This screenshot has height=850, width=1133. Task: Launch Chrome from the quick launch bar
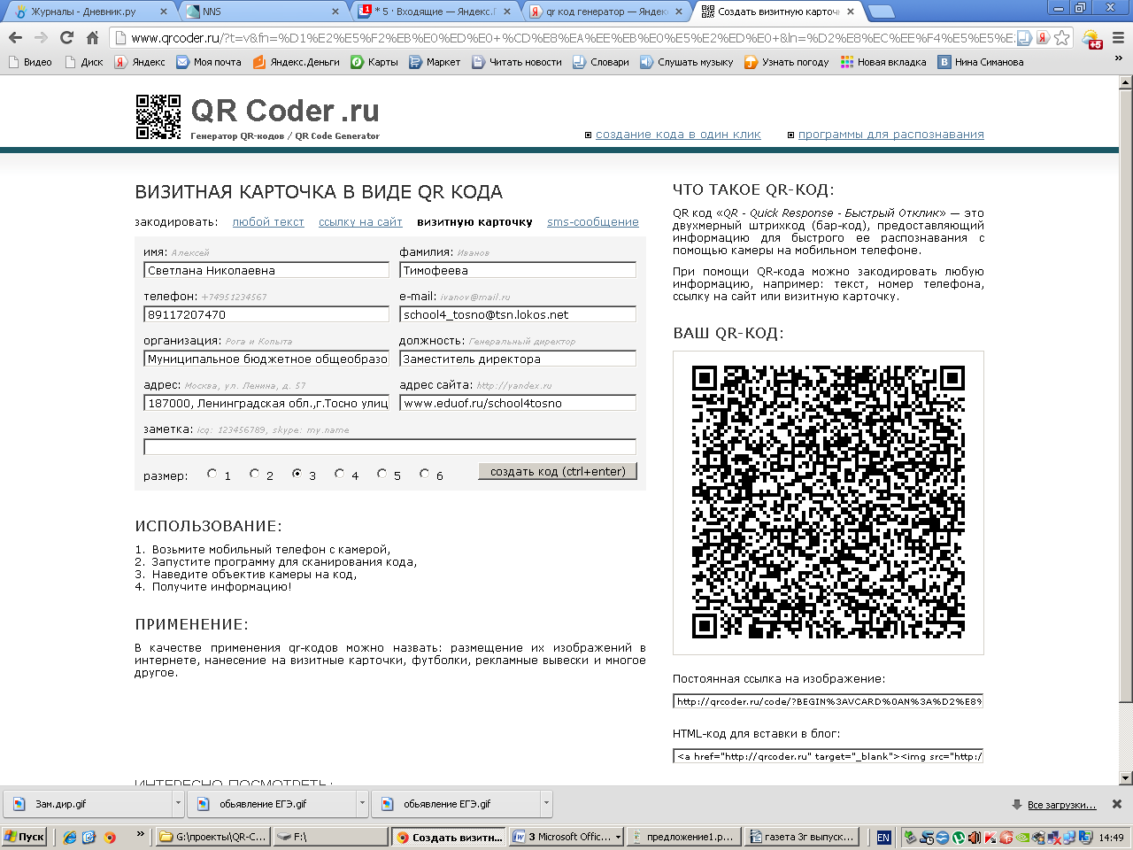pos(109,837)
